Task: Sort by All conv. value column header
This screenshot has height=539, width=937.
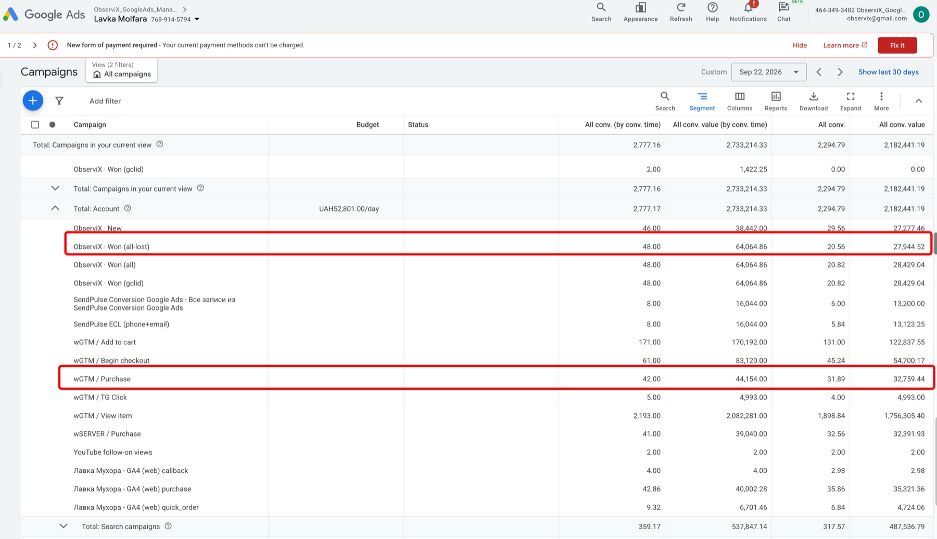Action: (902, 124)
